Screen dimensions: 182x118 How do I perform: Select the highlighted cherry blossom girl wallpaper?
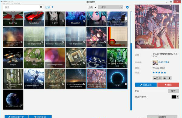click(96, 79)
